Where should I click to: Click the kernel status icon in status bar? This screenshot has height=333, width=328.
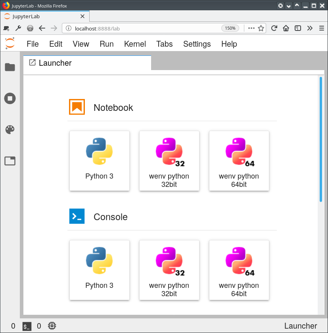coord(52,326)
